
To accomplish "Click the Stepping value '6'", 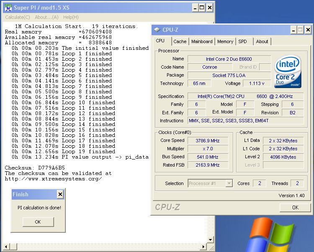I will [293, 104].
